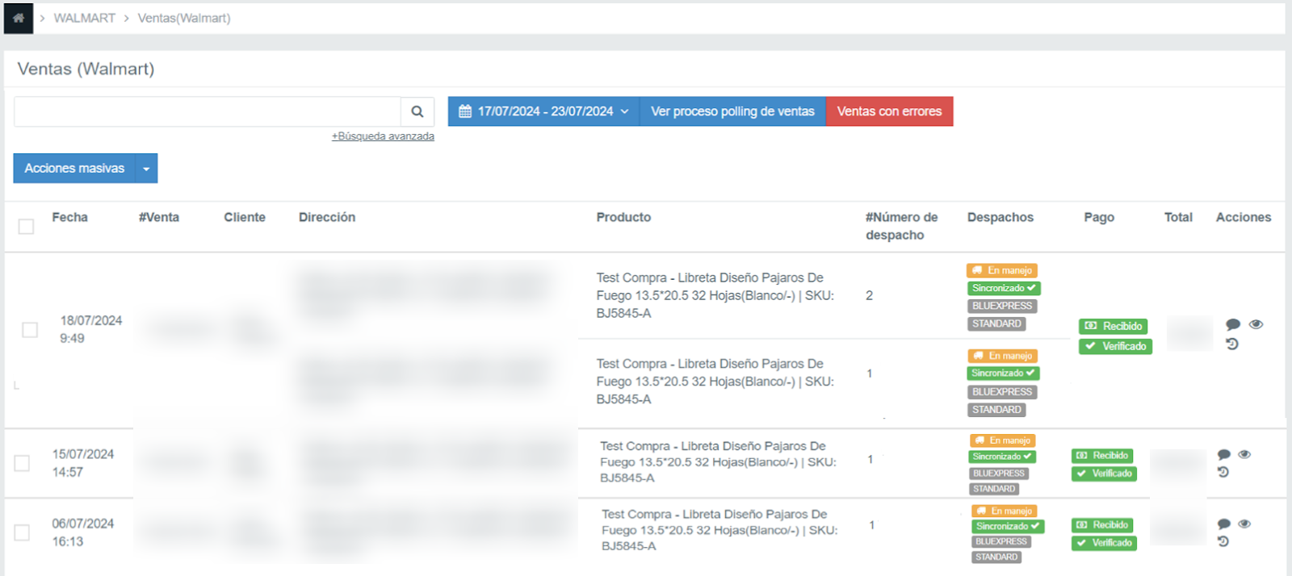Click the BLUEXPRESS badge of the 06/07/2024 sale

[x=1001, y=541]
